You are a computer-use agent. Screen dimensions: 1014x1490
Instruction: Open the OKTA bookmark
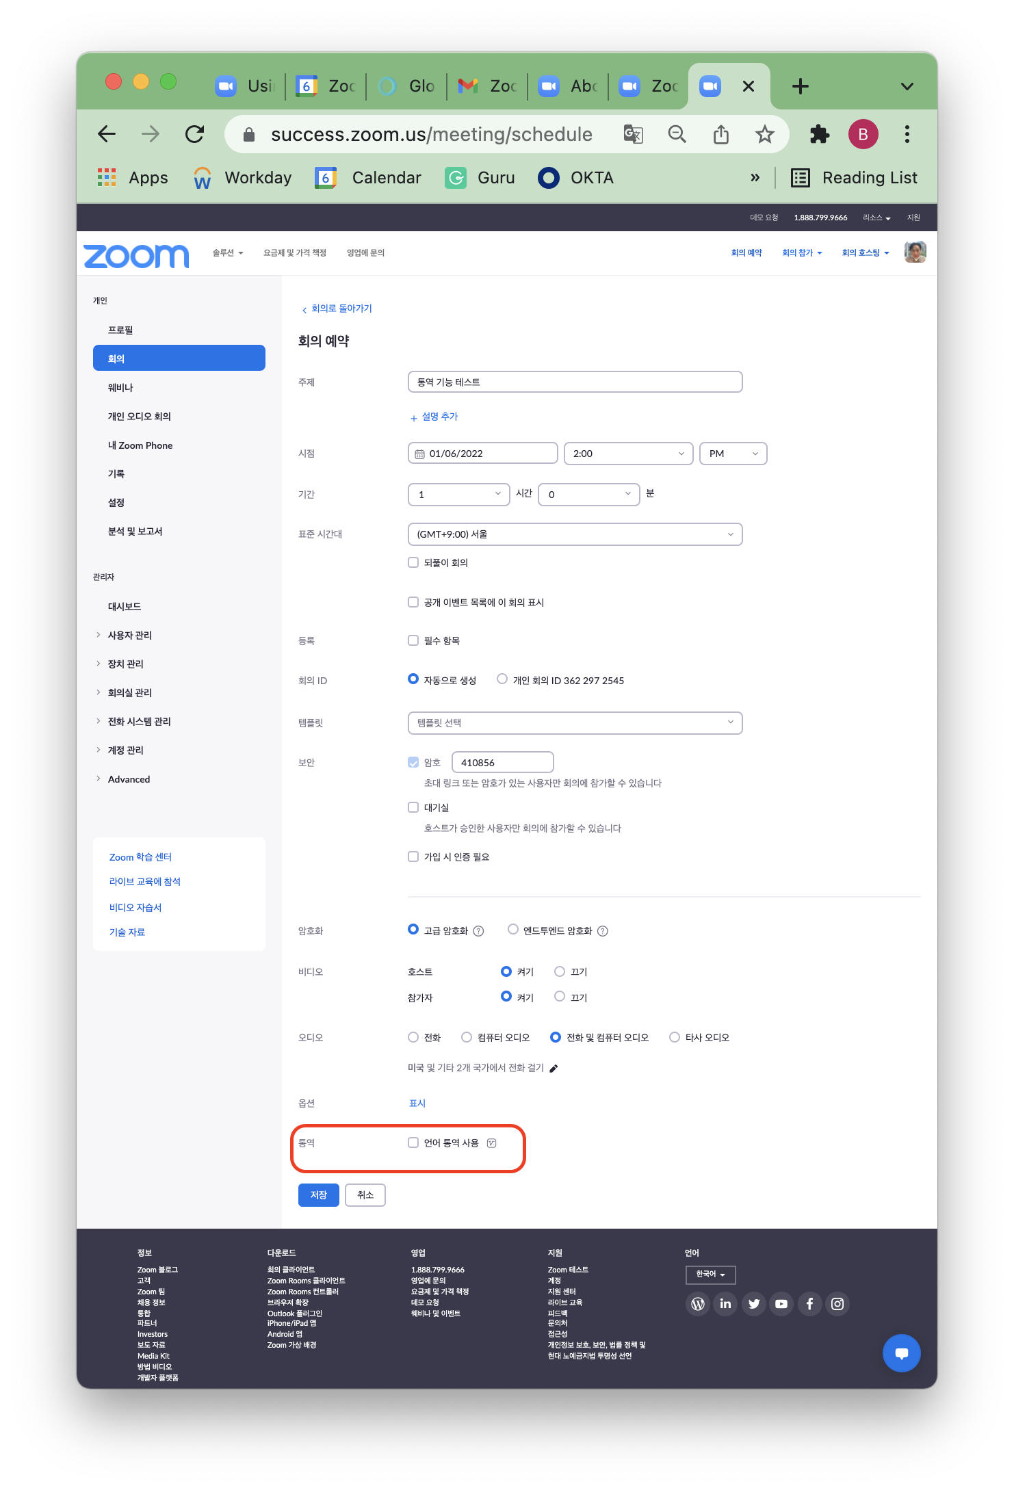(x=576, y=178)
